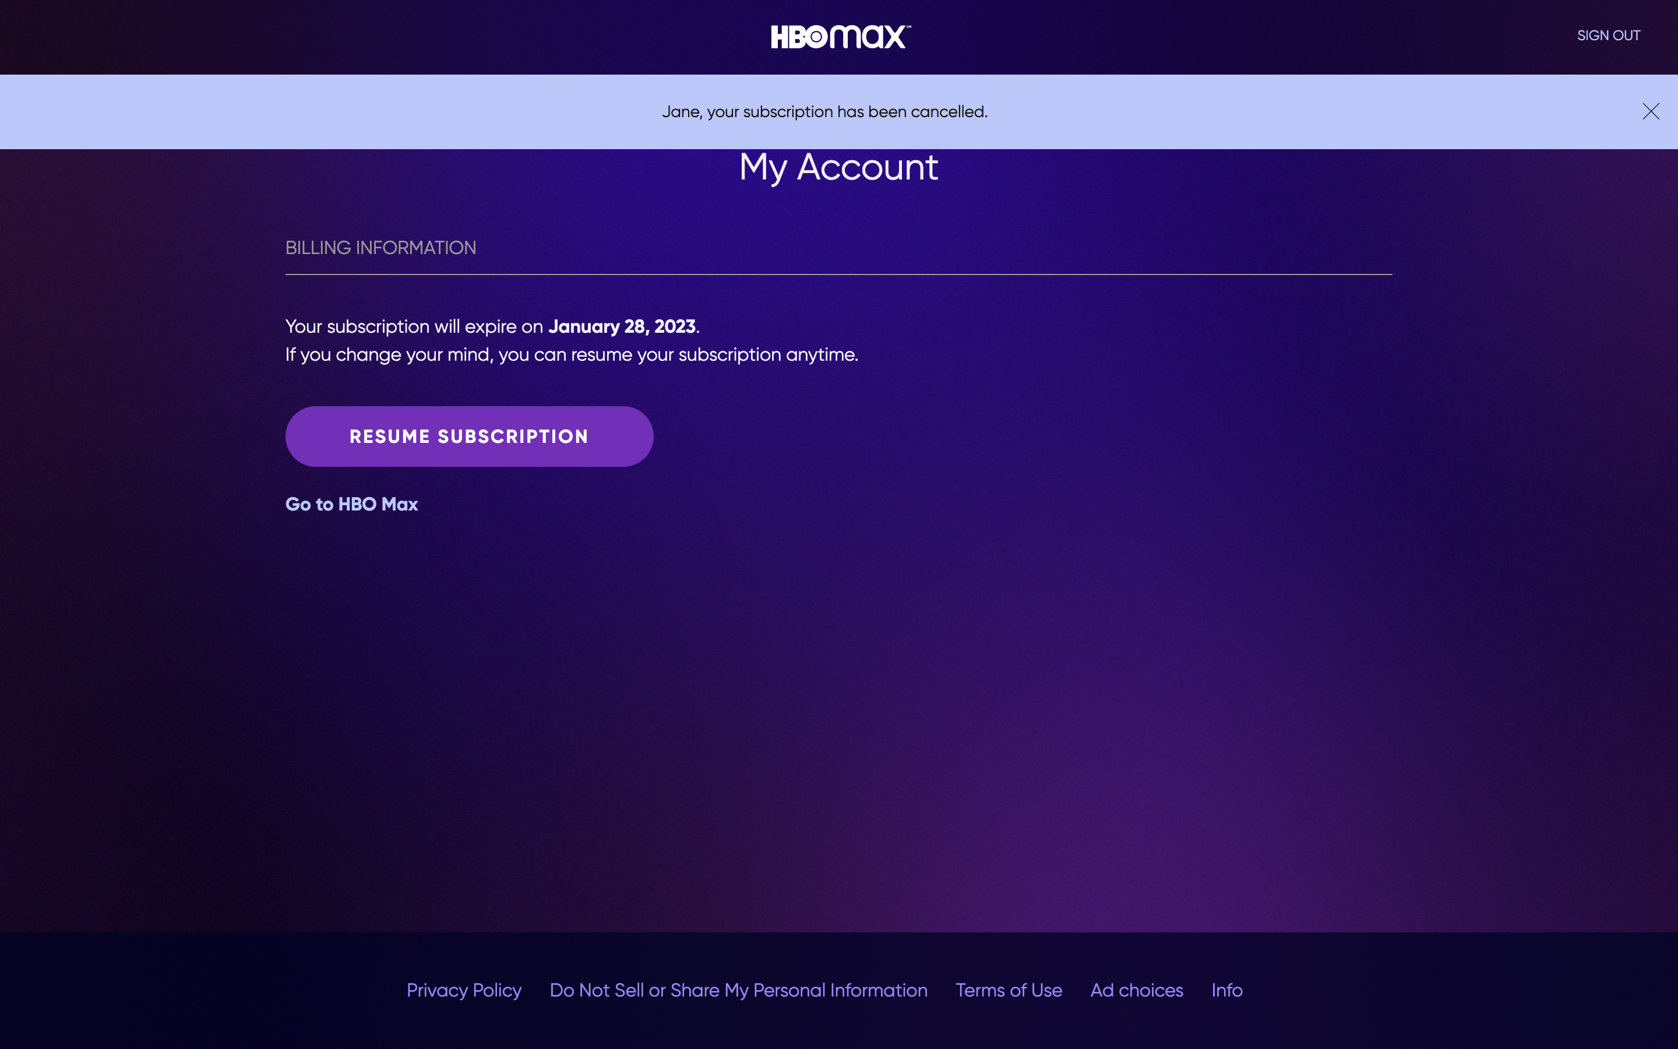Click the subscription cancelled message text
1678x1049 pixels.
tap(824, 112)
